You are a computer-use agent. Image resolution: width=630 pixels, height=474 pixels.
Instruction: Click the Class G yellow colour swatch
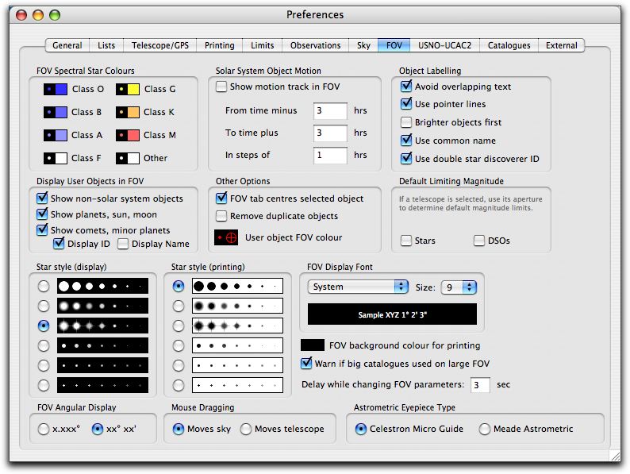(x=128, y=89)
